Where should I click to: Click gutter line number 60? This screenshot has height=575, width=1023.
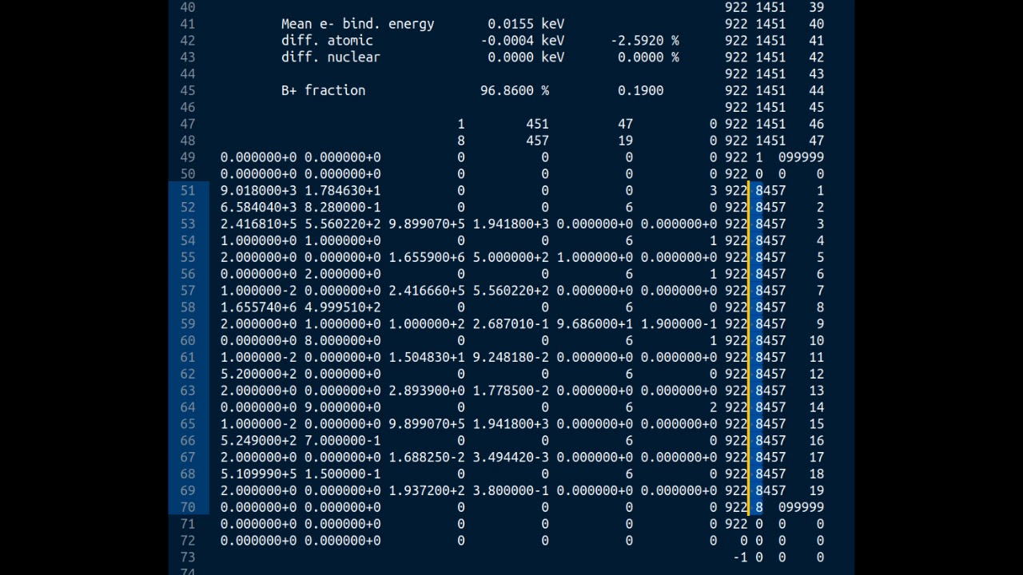point(187,341)
